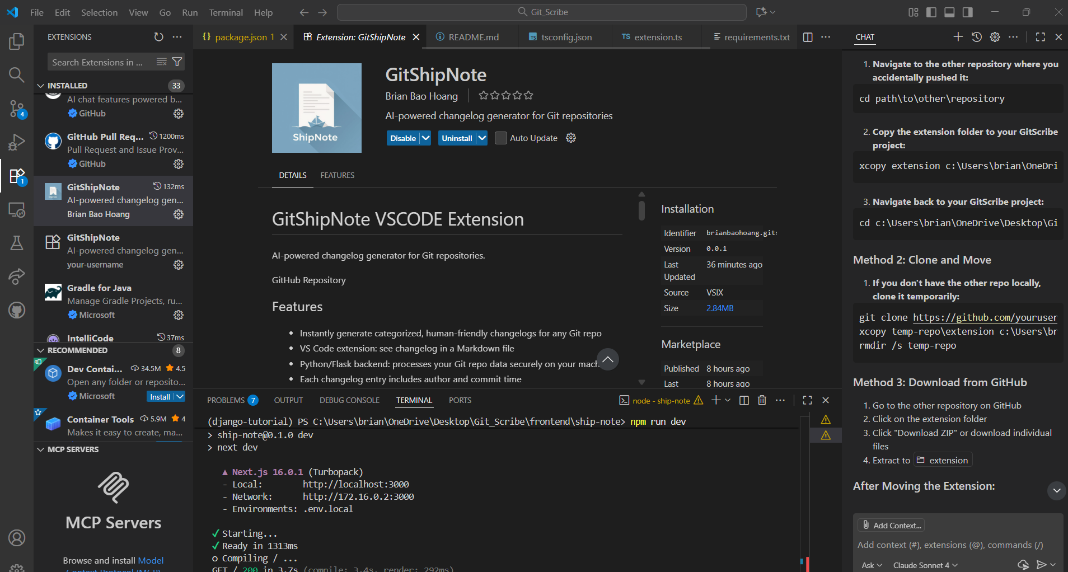Viewport: 1068px width, 572px height.
Task: Toggle secondary side bar visibility
Action: click(967, 12)
